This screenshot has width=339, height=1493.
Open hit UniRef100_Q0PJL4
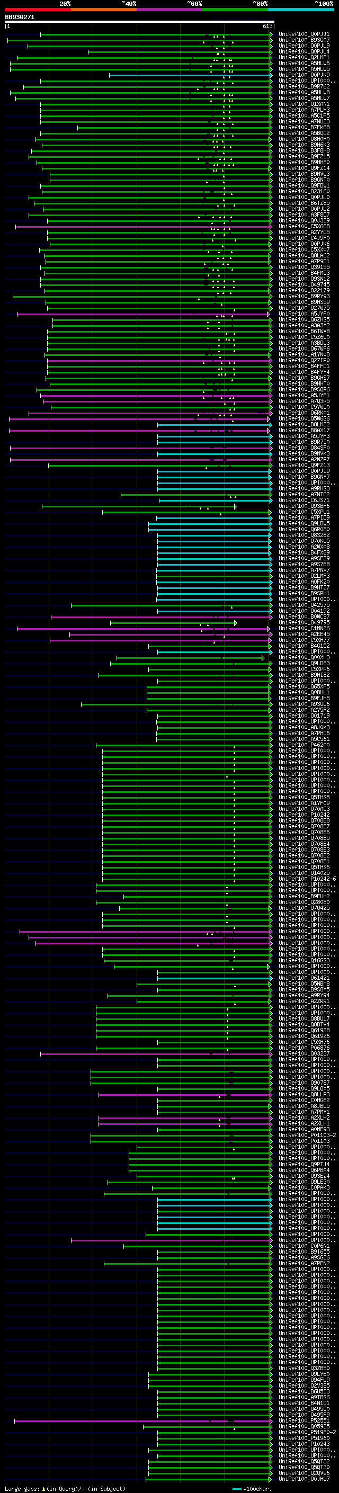click(x=304, y=51)
